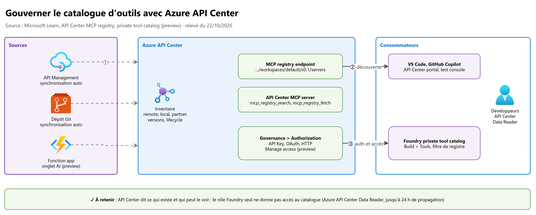
Task: Click "API Center portal, test console" text
Action: tap(434, 70)
